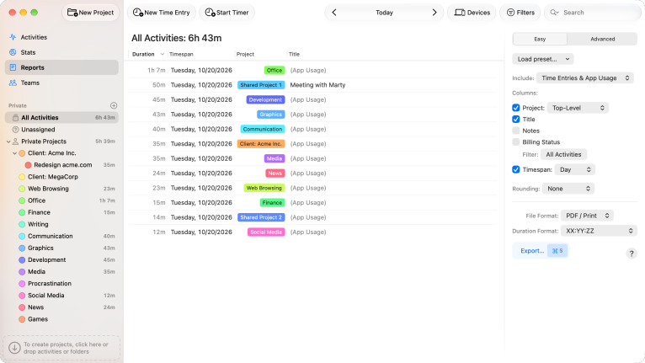Select the Writing project
645x363 pixels.
(x=61, y=224)
